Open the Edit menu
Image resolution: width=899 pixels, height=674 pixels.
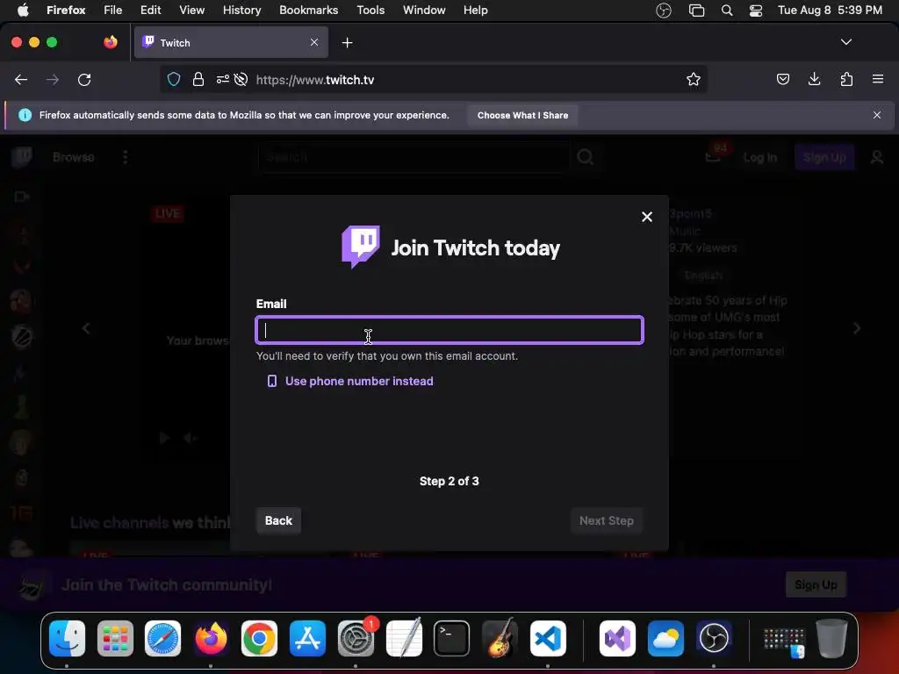tap(150, 10)
